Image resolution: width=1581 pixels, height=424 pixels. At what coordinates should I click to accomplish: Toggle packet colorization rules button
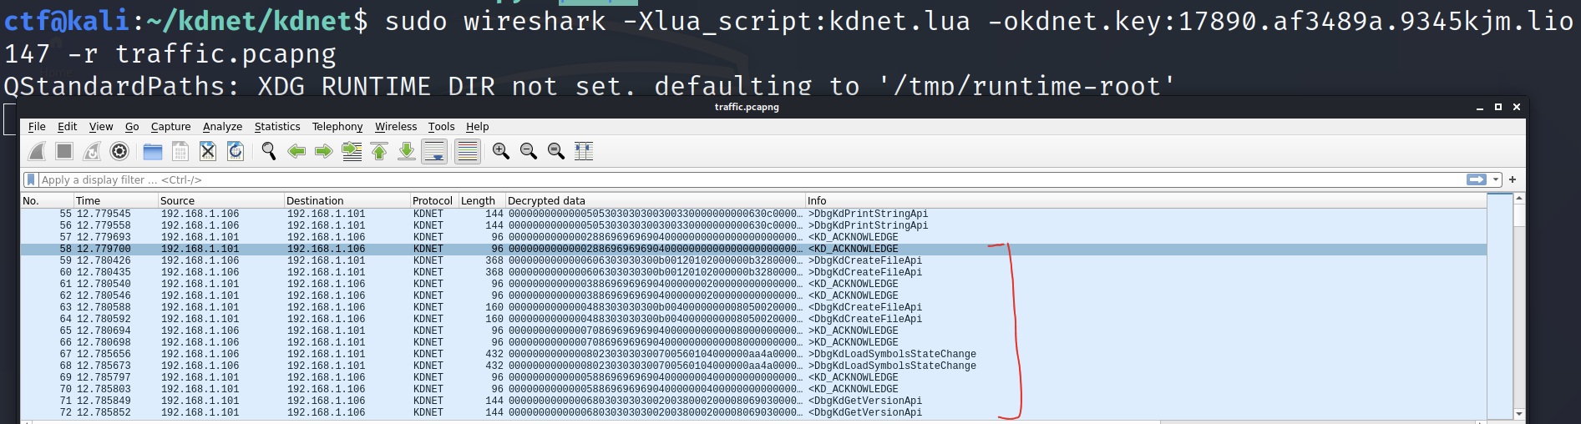point(468,151)
